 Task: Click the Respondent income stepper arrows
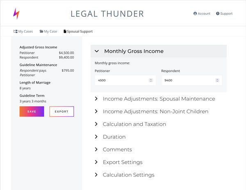(x=217, y=80)
